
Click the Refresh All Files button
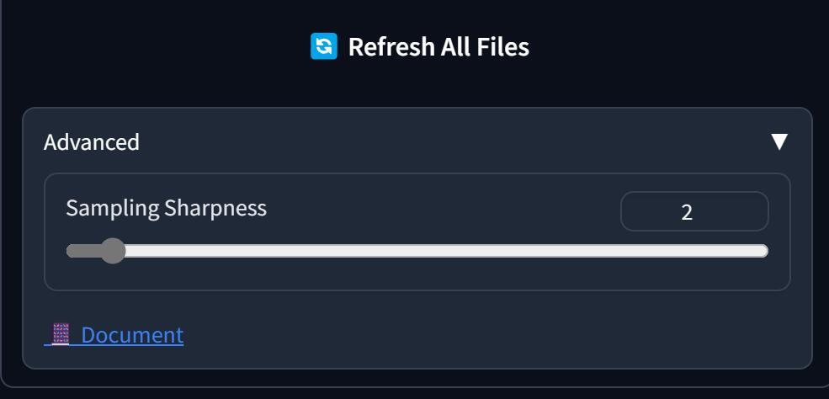click(x=420, y=46)
